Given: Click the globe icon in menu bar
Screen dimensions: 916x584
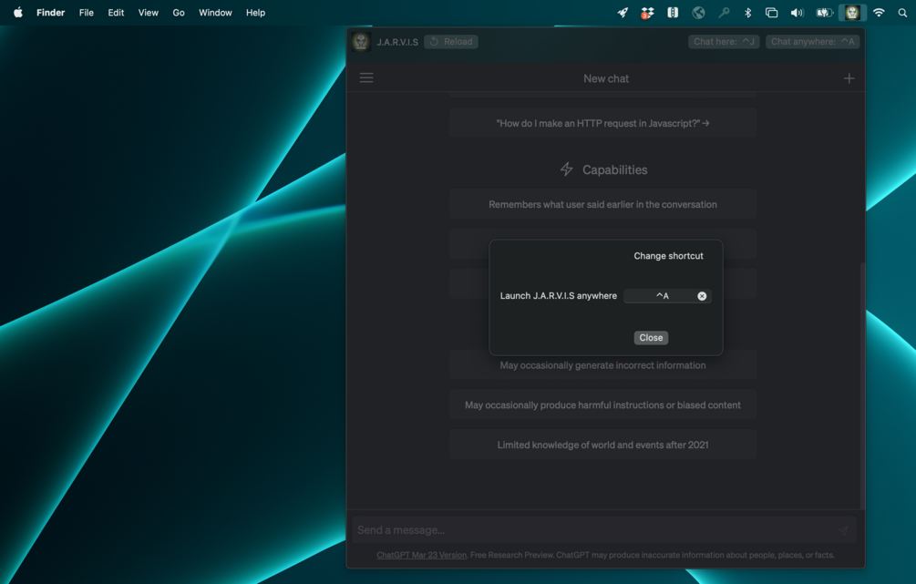Looking at the screenshot, I should tap(698, 12).
